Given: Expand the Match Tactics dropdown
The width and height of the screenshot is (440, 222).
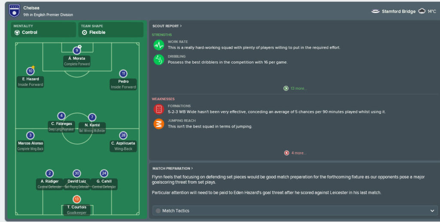Looking at the screenshot, I should click(295, 210).
